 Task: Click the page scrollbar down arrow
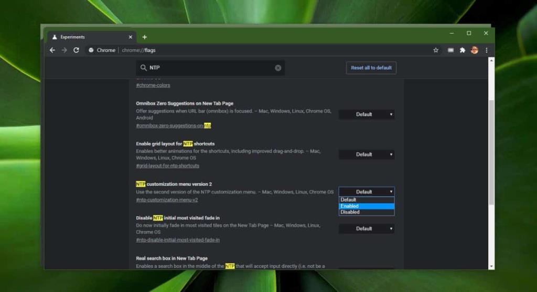tap(491, 266)
